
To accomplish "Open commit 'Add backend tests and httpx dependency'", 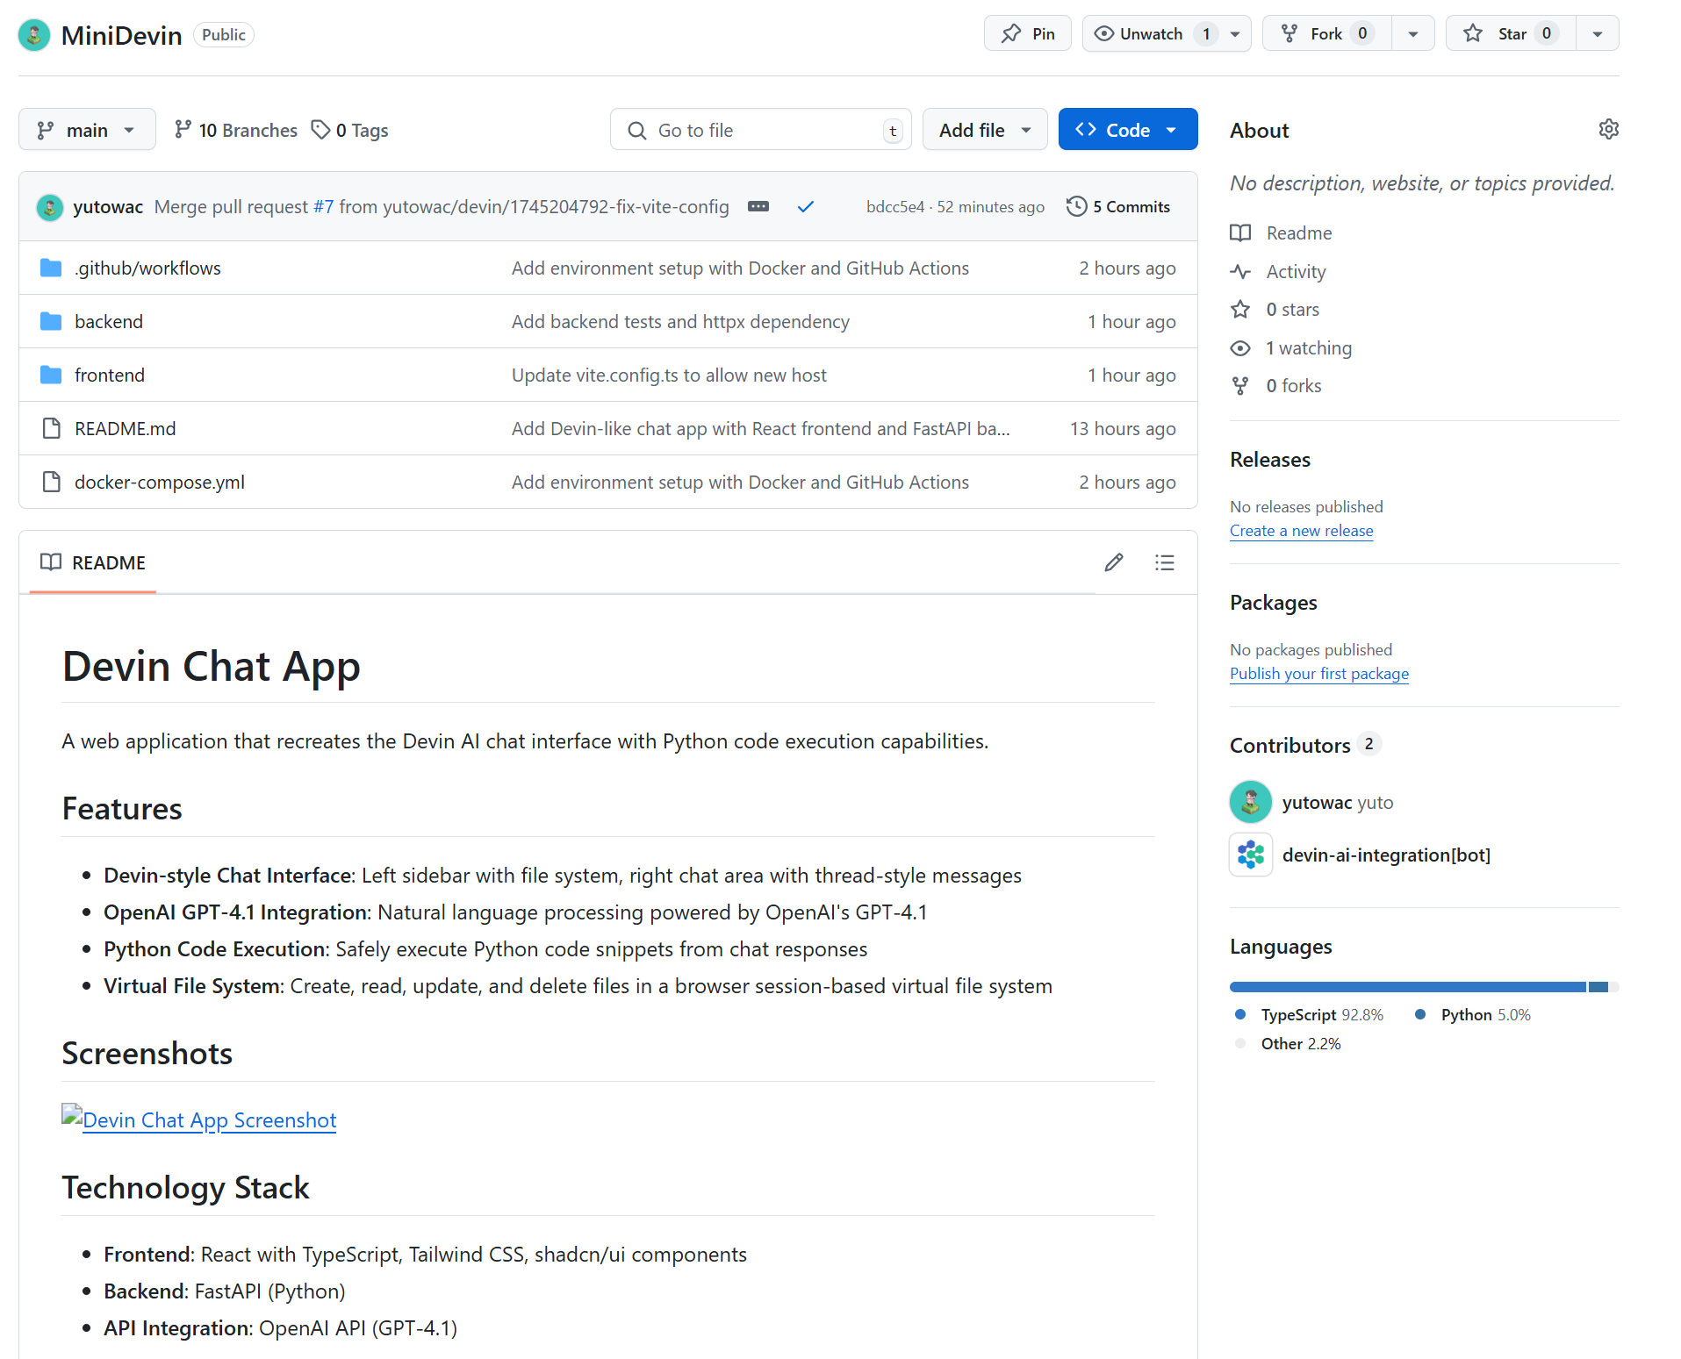I will [x=680, y=322].
